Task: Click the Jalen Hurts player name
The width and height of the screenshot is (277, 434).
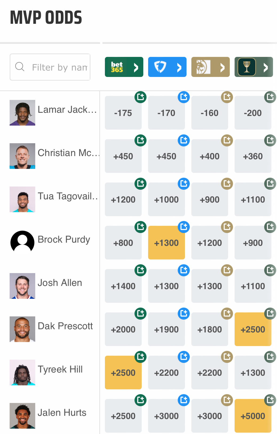Action: (62, 413)
